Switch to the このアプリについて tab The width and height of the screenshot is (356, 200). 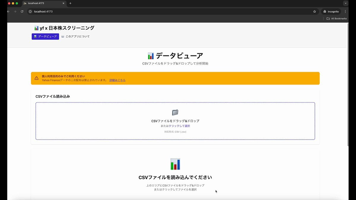pos(75,36)
